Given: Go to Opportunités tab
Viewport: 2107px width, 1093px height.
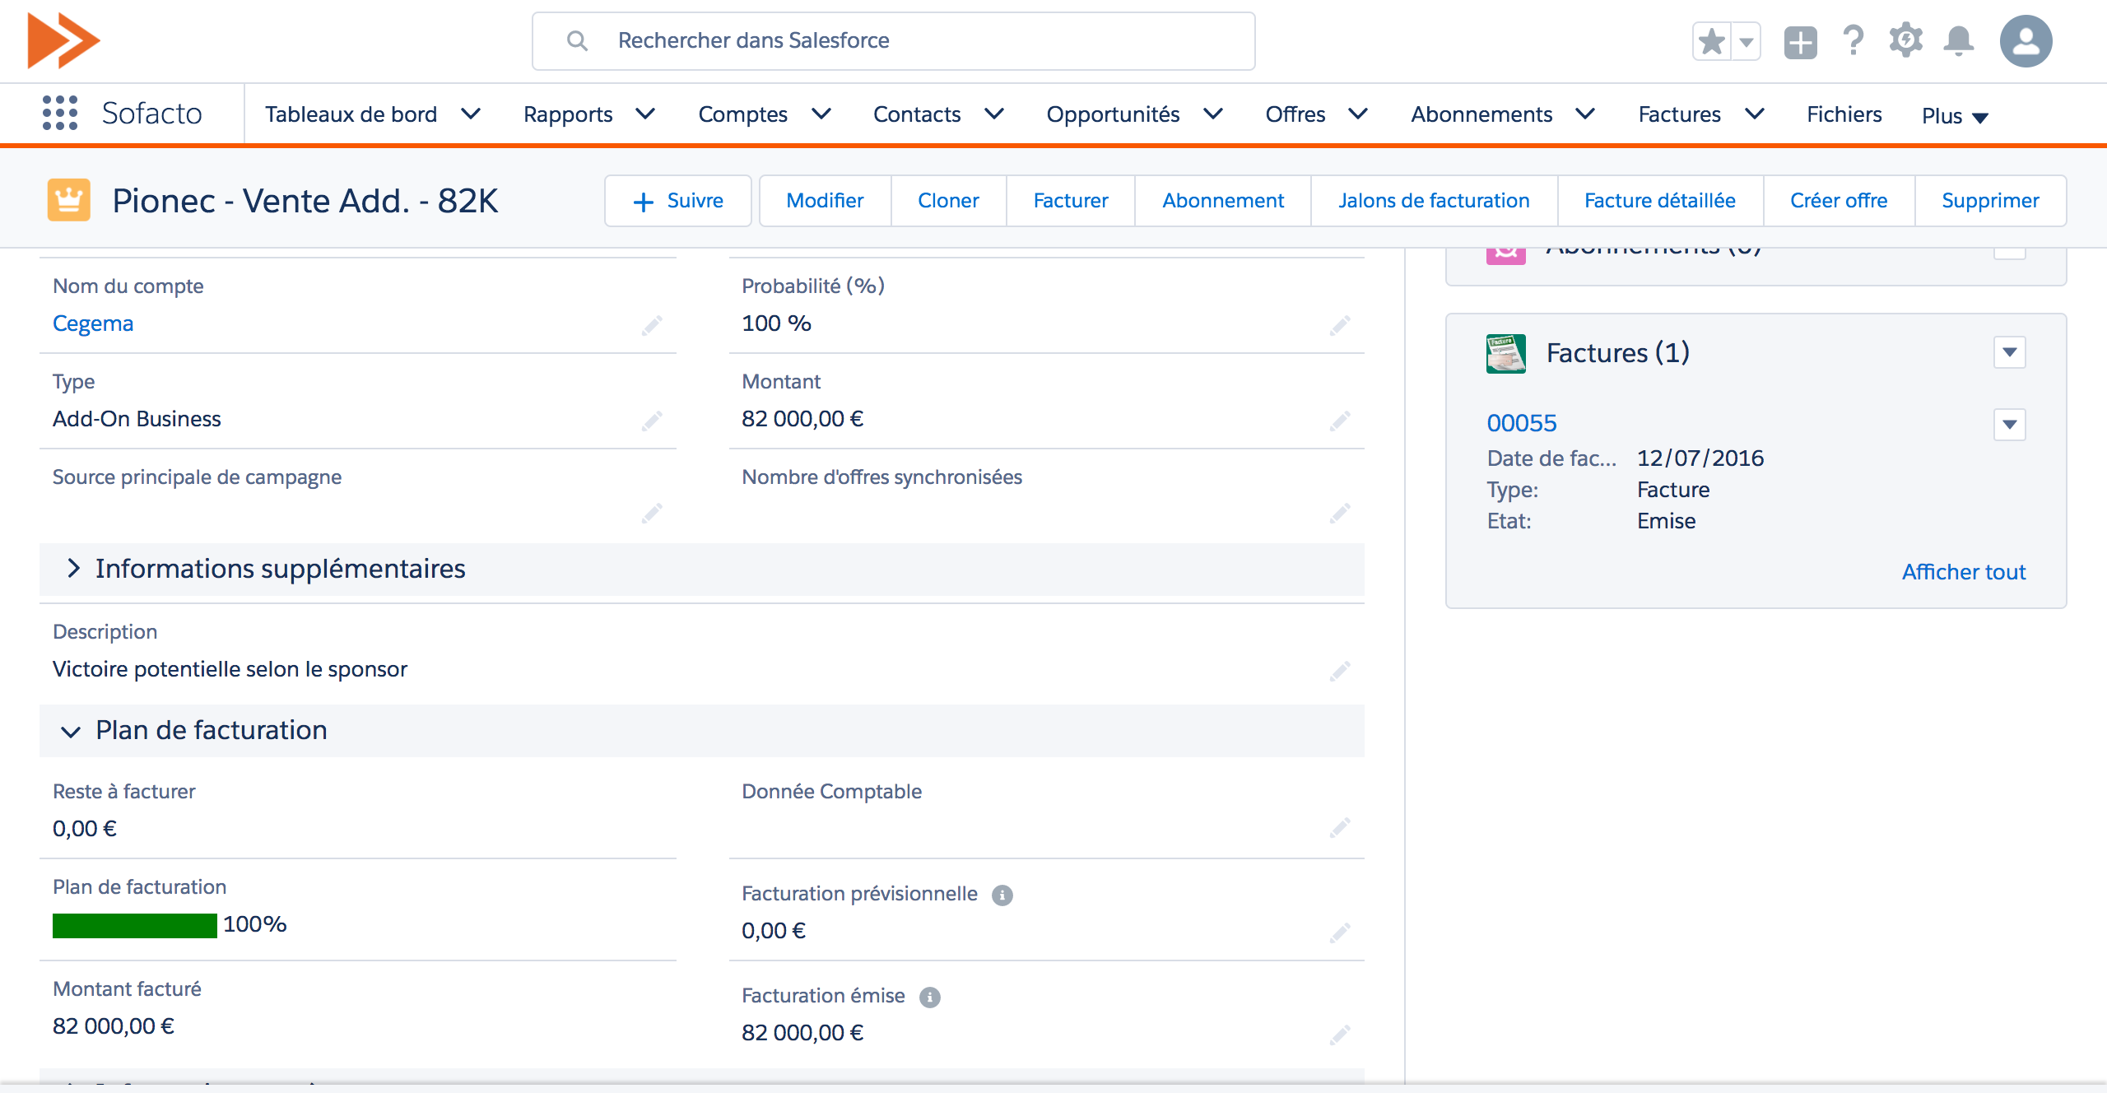Looking at the screenshot, I should tap(1113, 114).
